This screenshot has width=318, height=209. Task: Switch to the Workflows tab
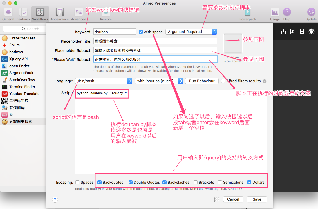click(x=40, y=14)
